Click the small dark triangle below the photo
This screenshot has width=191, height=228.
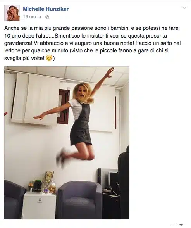click(x=181, y=225)
